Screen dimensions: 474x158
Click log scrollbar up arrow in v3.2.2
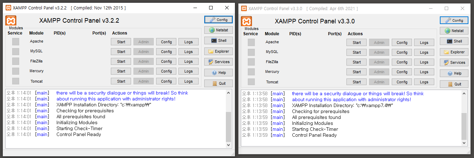[x=229, y=93]
